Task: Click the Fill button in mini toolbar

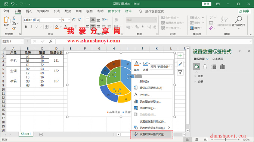Action: coord(137,66)
